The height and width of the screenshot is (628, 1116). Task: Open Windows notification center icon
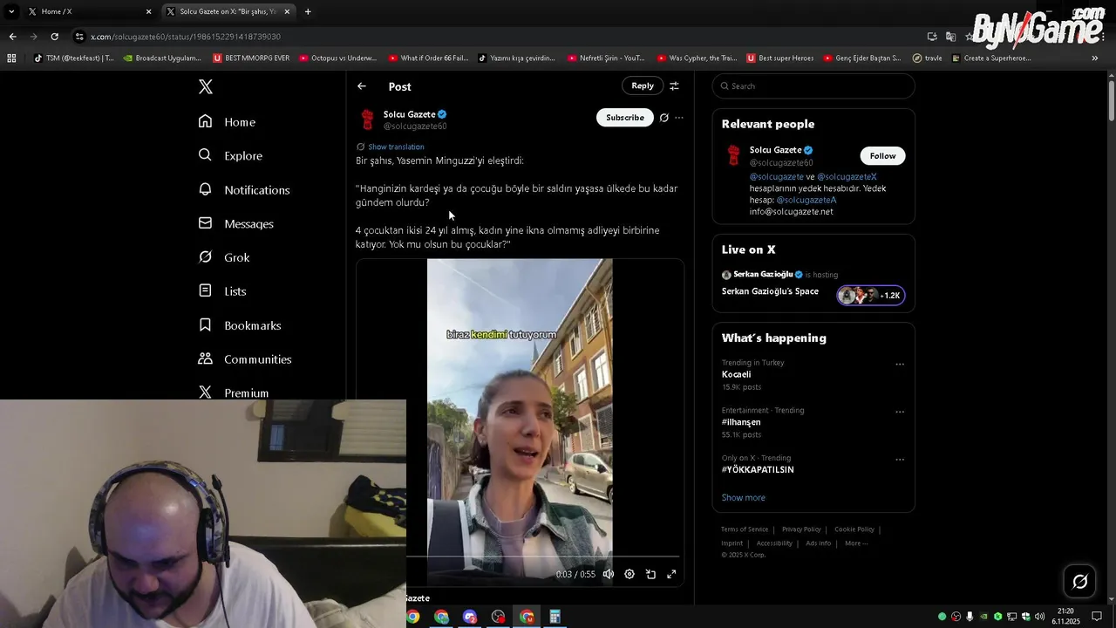tap(1097, 617)
